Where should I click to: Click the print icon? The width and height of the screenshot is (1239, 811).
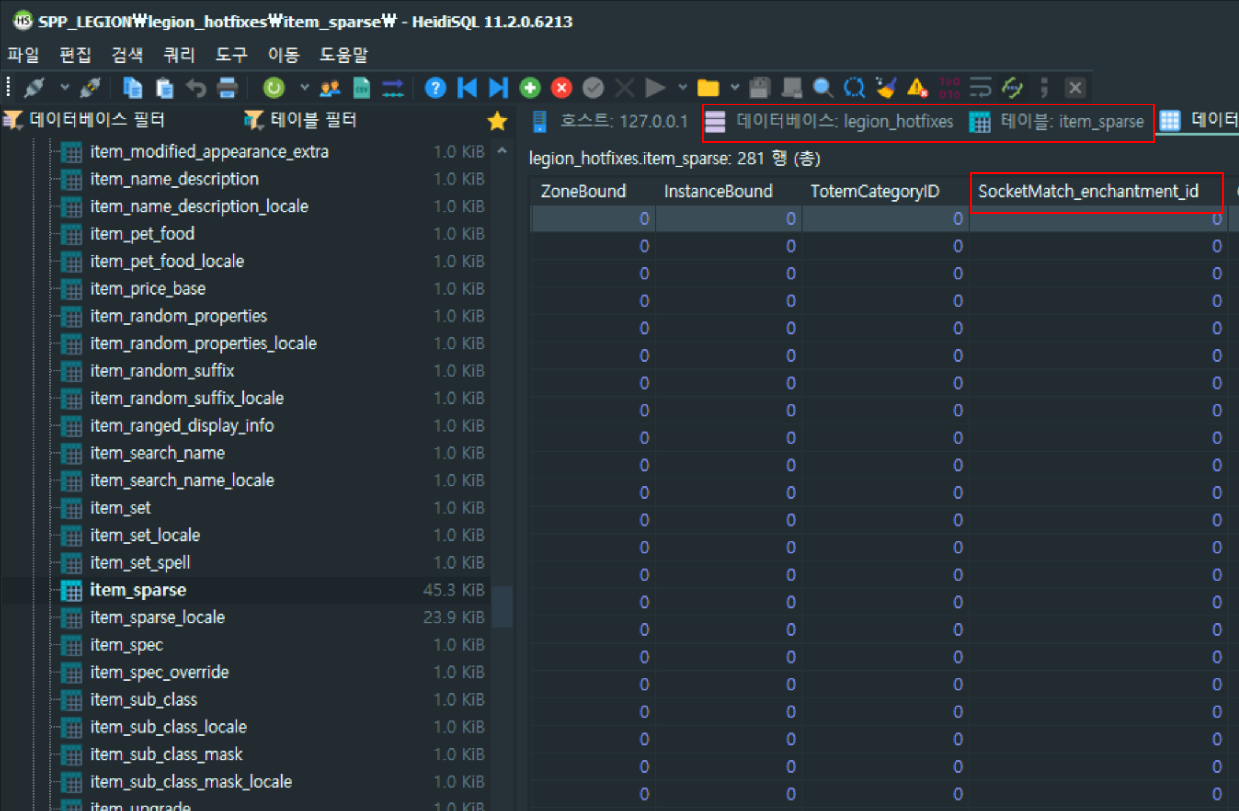[227, 88]
